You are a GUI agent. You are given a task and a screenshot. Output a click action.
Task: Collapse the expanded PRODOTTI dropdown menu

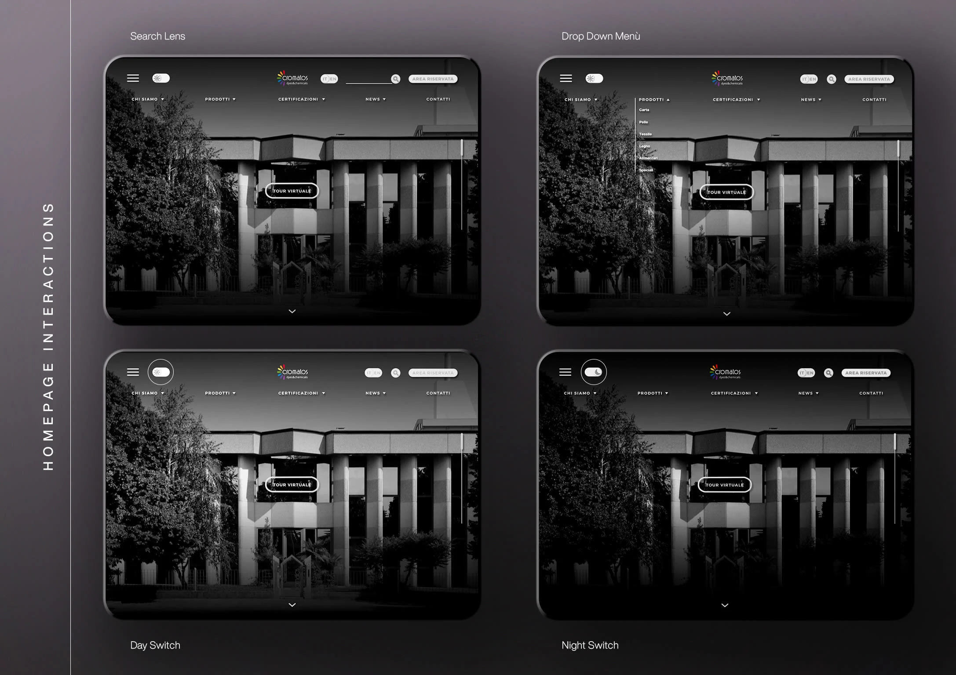click(654, 100)
